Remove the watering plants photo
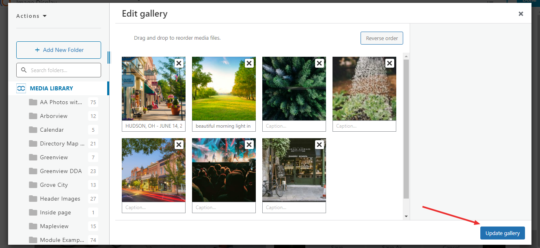The image size is (540, 248). tap(390, 63)
